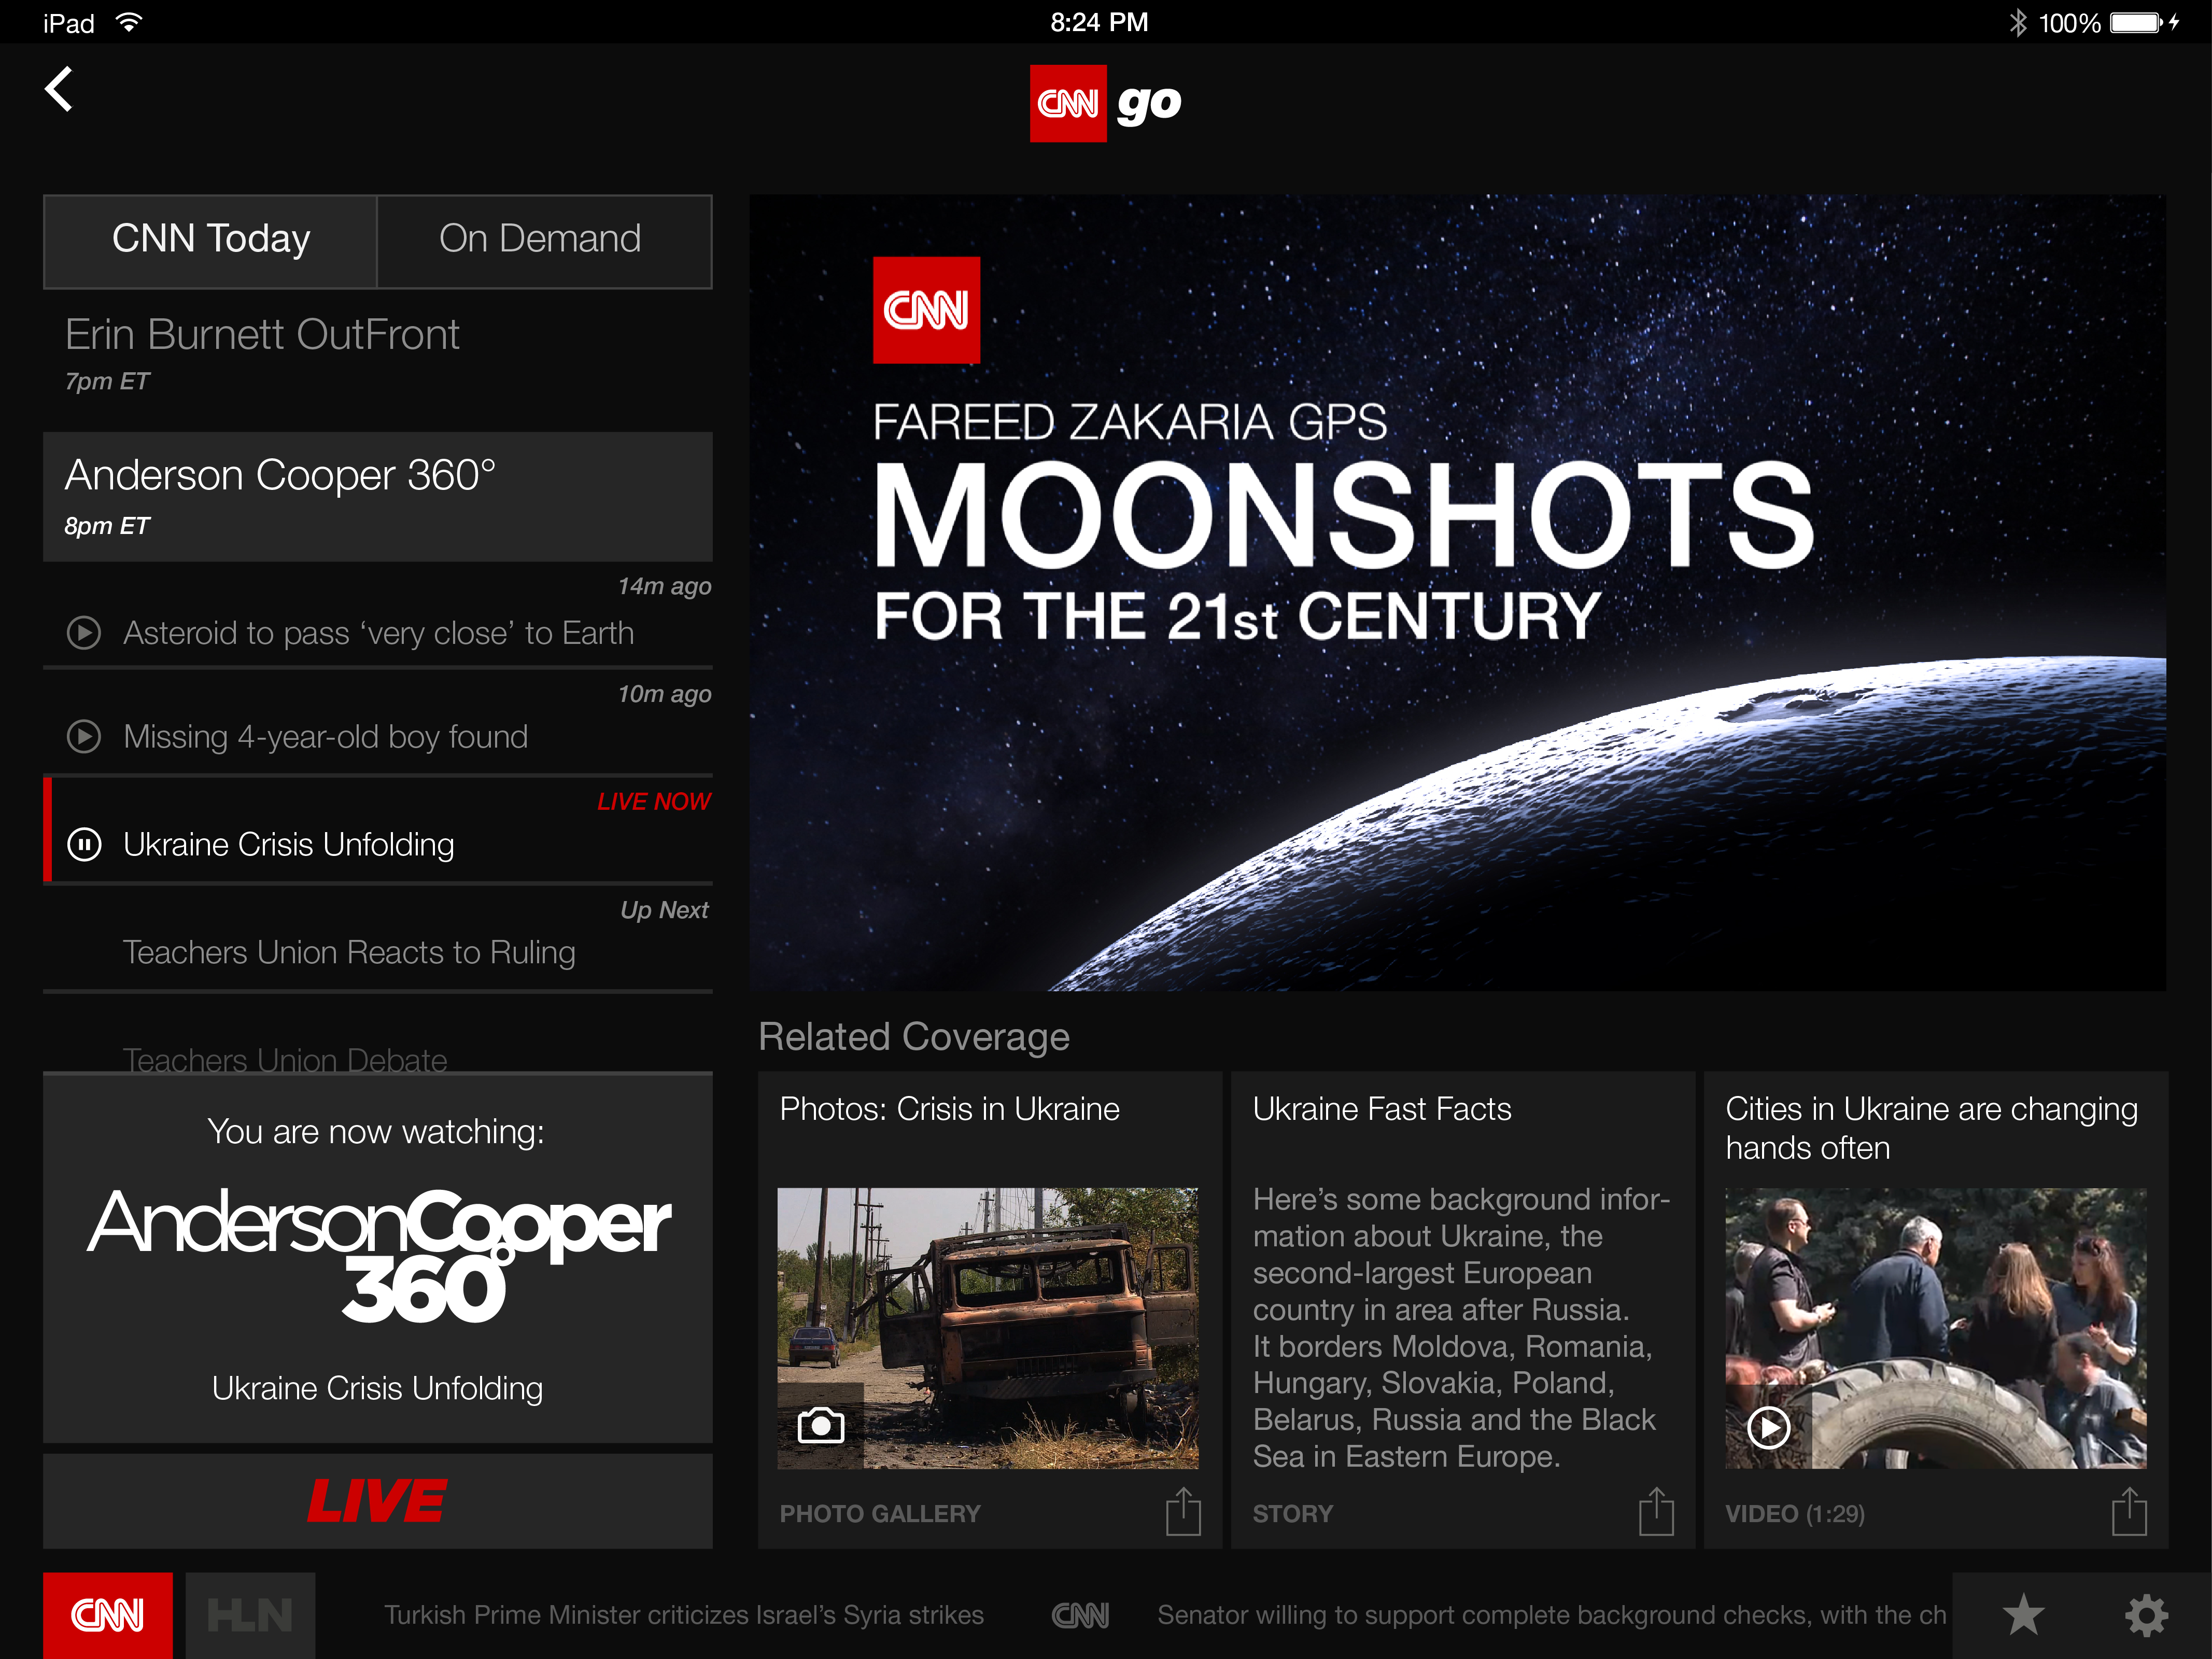Screen dimensions: 2212x1659
Task: Open favorites with the star icon
Action: coord(2023,1615)
